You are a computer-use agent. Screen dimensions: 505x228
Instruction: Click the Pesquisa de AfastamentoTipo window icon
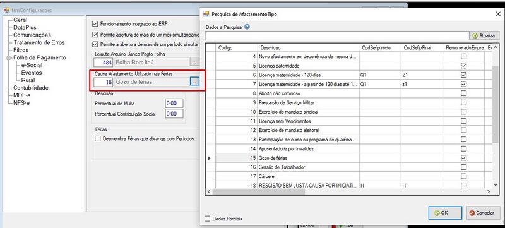(206, 14)
